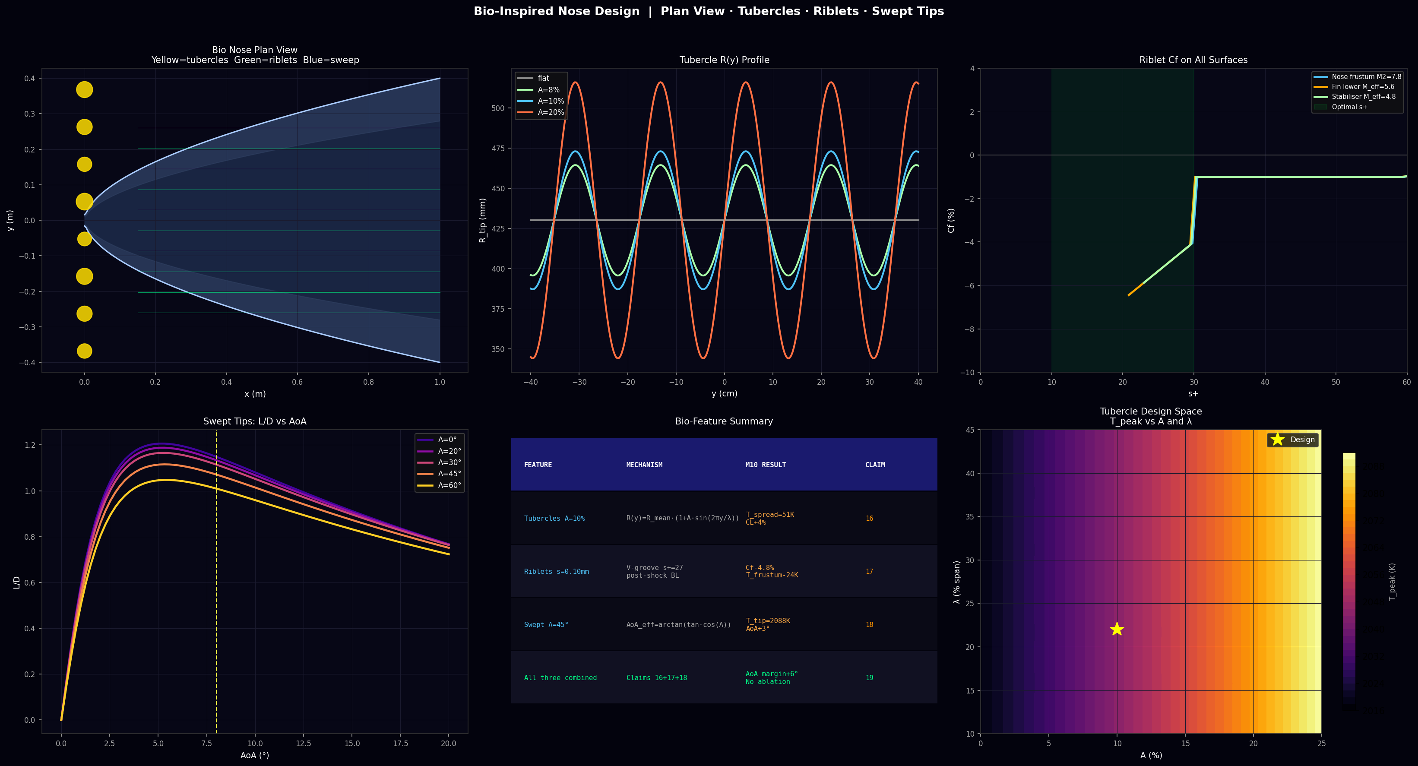The width and height of the screenshot is (1418, 766).
Task: Click the 'A=10%' legend entry
Action: tap(541, 101)
